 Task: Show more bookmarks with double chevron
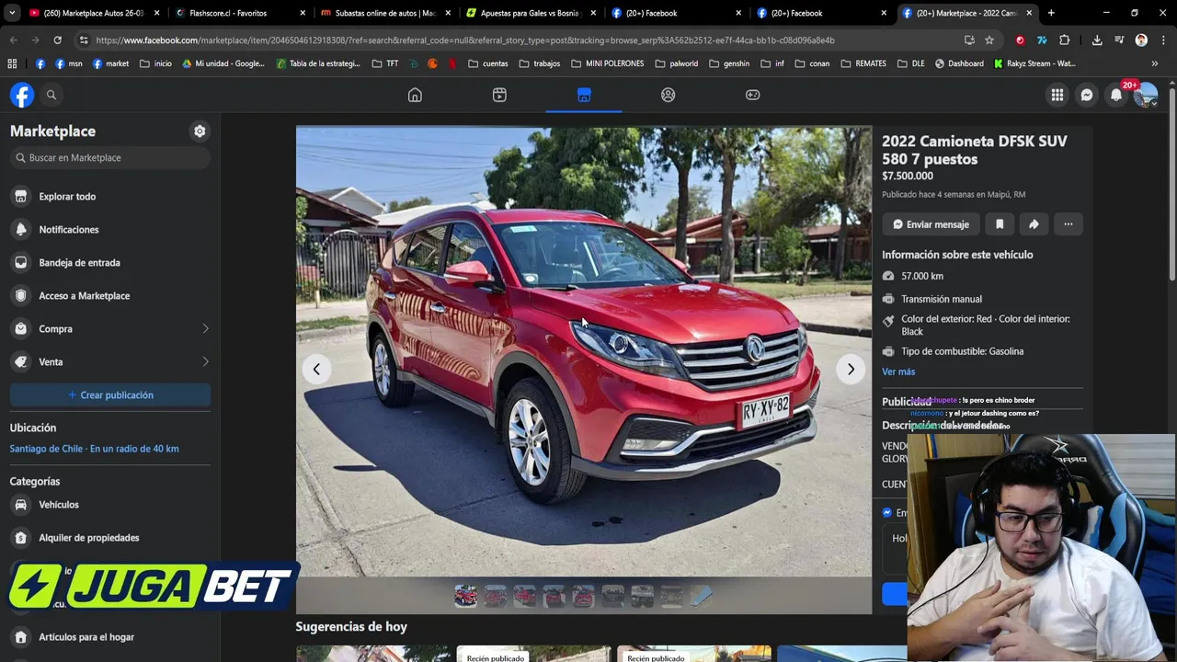click(x=1155, y=63)
